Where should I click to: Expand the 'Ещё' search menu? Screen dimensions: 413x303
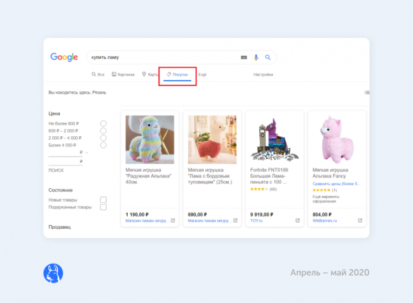point(202,74)
